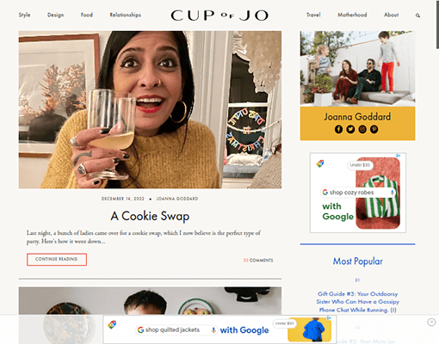
Task: Open the Motherhood menu link
Action: [352, 15]
